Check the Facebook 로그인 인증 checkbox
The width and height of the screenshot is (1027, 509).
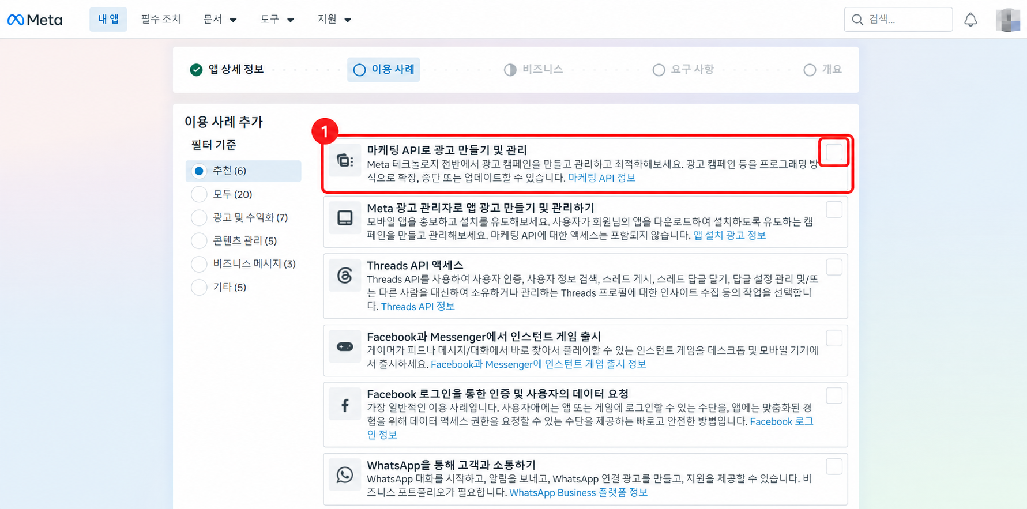pyautogui.click(x=834, y=395)
